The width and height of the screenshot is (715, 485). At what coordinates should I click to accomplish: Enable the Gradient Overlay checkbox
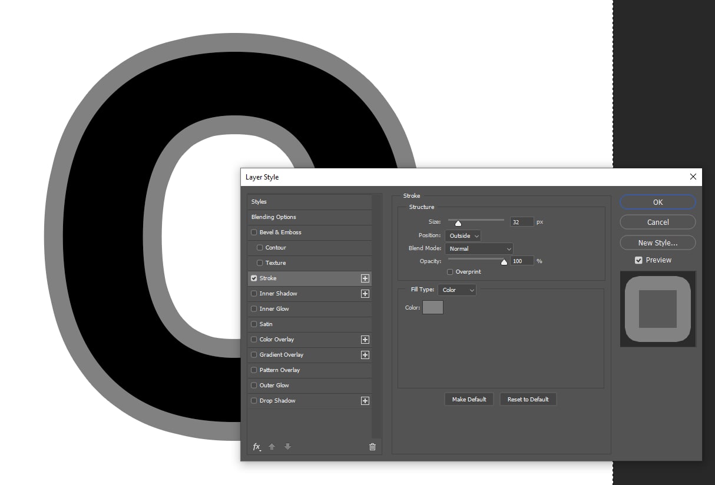pos(254,355)
